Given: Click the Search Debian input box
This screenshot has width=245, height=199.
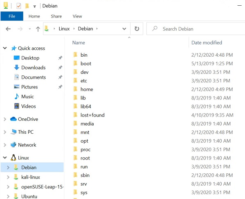Looking at the screenshot, I should pos(196,29).
